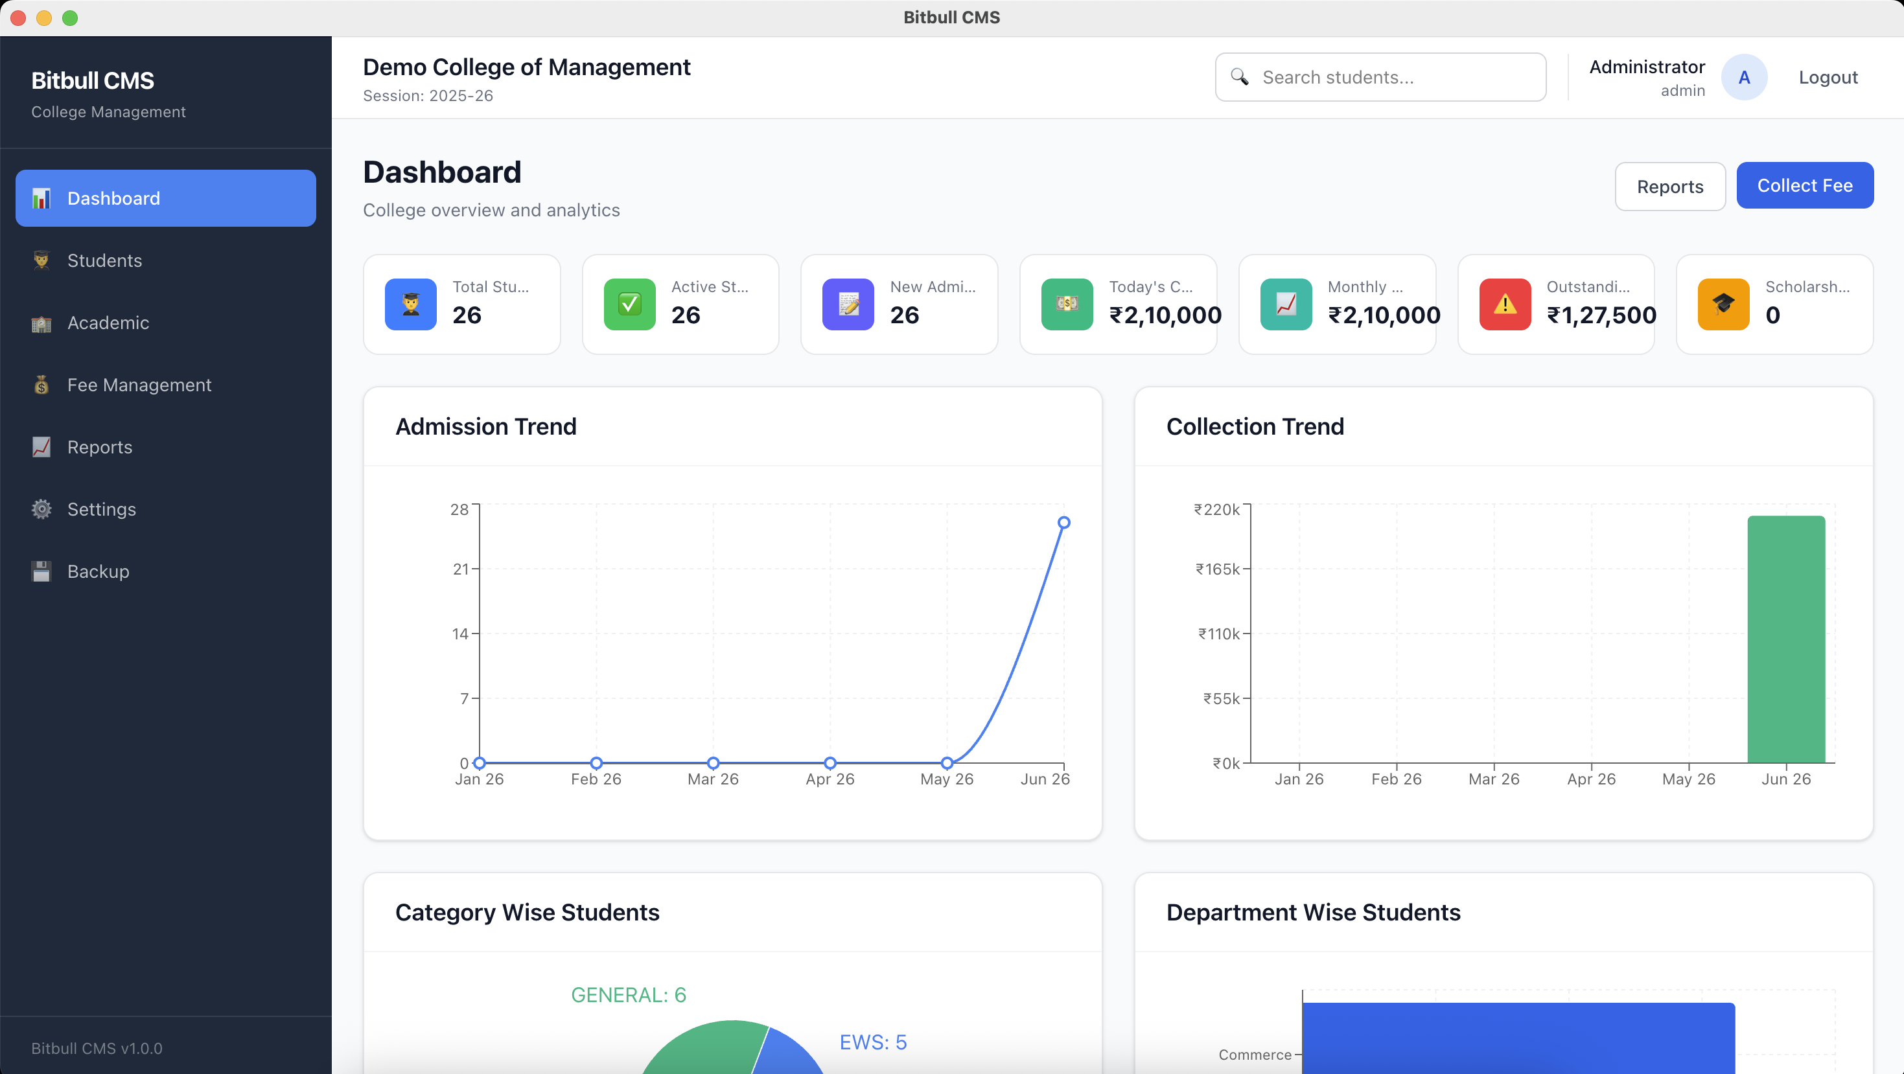Click the Reports button near Collect Fee
Viewport: 1904px width, 1074px height.
tap(1671, 186)
